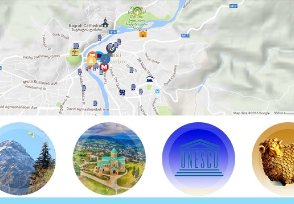Click the Vazha Pshavela Street label

(41, 56)
